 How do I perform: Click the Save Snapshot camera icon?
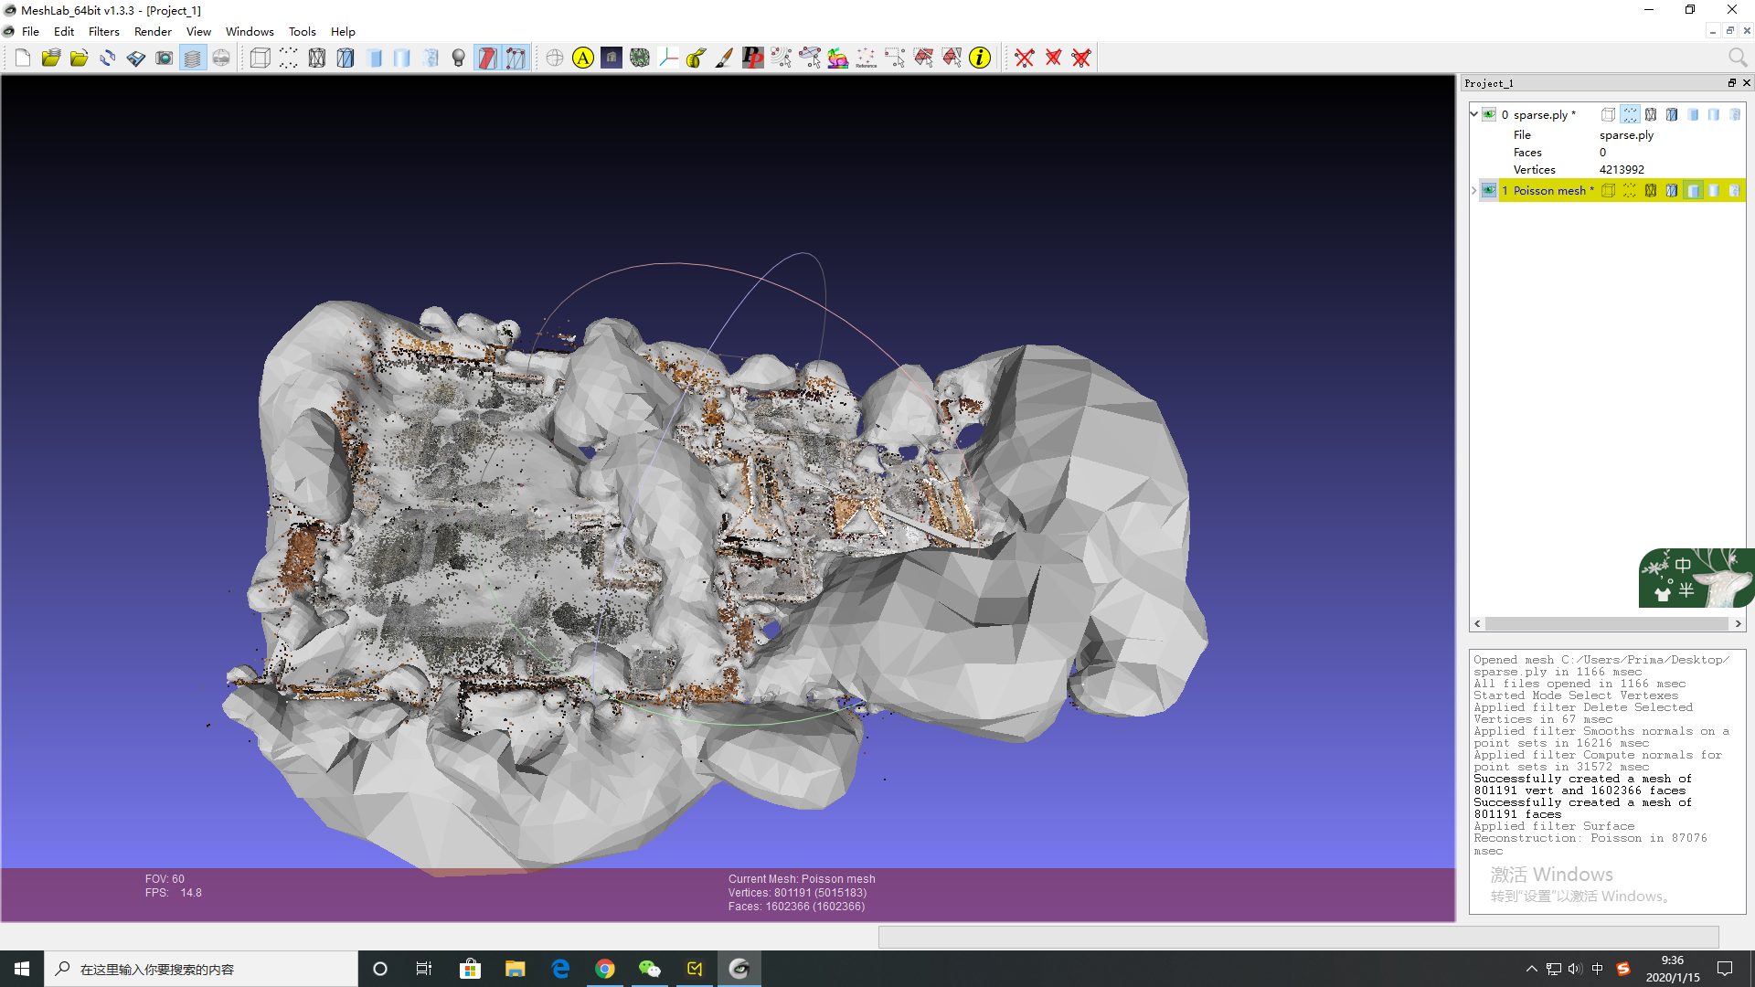tap(164, 58)
